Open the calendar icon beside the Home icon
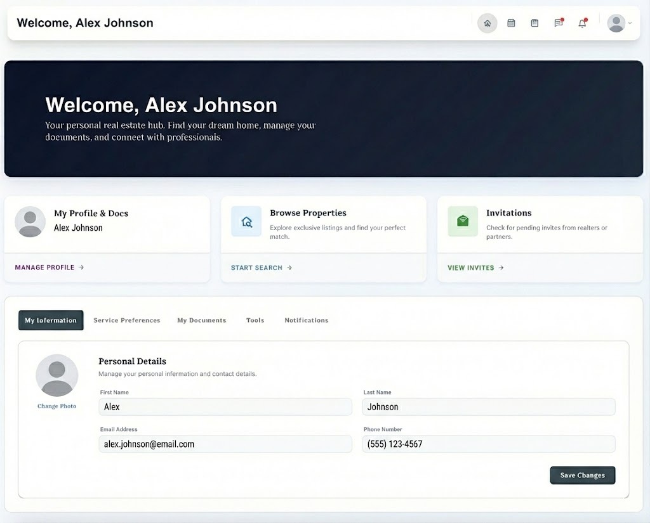The width and height of the screenshot is (650, 523). point(511,23)
